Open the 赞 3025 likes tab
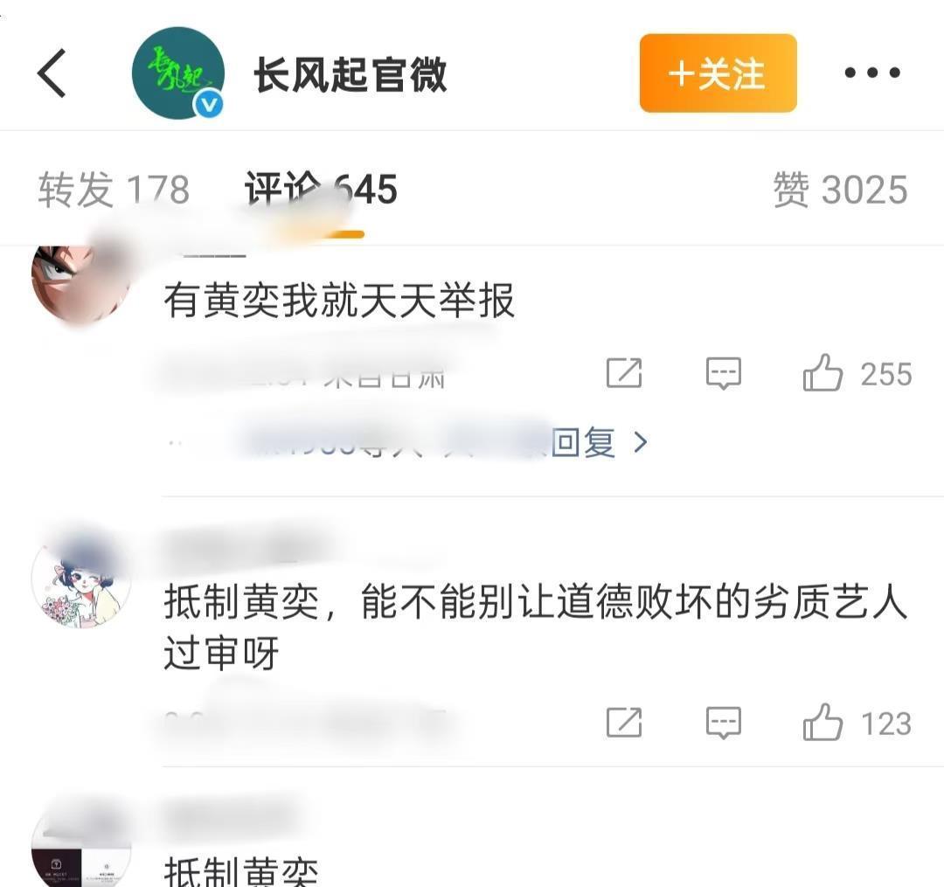Image resolution: width=944 pixels, height=887 pixels. pyautogui.click(x=840, y=189)
